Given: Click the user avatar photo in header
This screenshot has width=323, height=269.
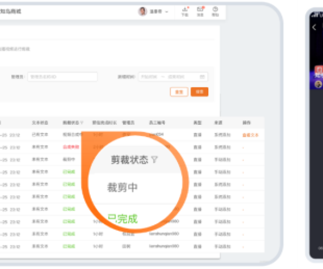Looking at the screenshot, I should (x=143, y=11).
